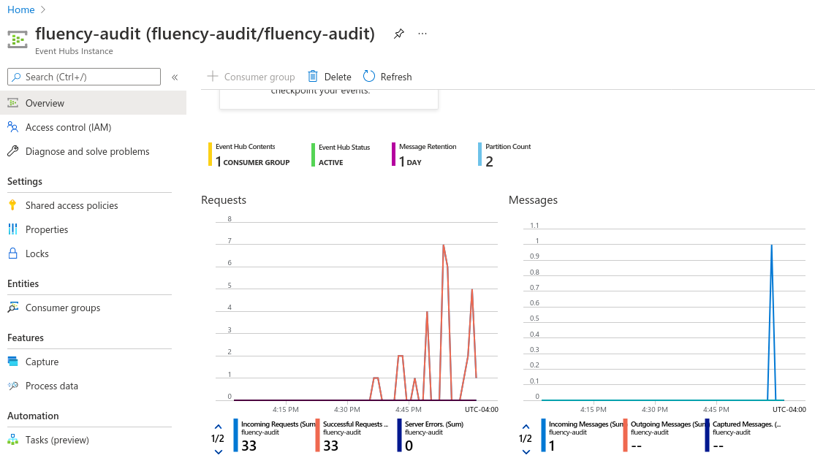Image resolution: width=815 pixels, height=458 pixels.
Task: Click the Incoming Requests blue legend swatch
Action: (x=235, y=435)
